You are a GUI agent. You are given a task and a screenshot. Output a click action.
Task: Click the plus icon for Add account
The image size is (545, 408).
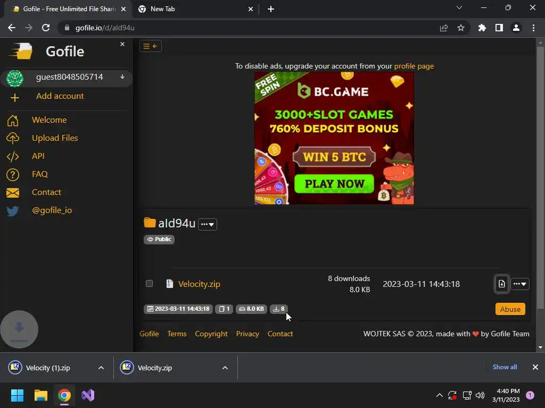(x=14, y=98)
